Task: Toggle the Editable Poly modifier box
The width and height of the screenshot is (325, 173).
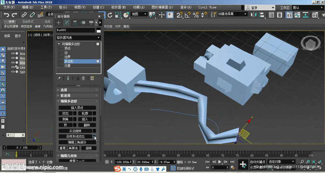Action: [x=98, y=44]
